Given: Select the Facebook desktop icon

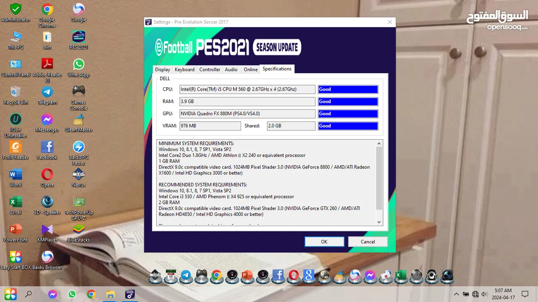Looking at the screenshot, I should [47, 150].
